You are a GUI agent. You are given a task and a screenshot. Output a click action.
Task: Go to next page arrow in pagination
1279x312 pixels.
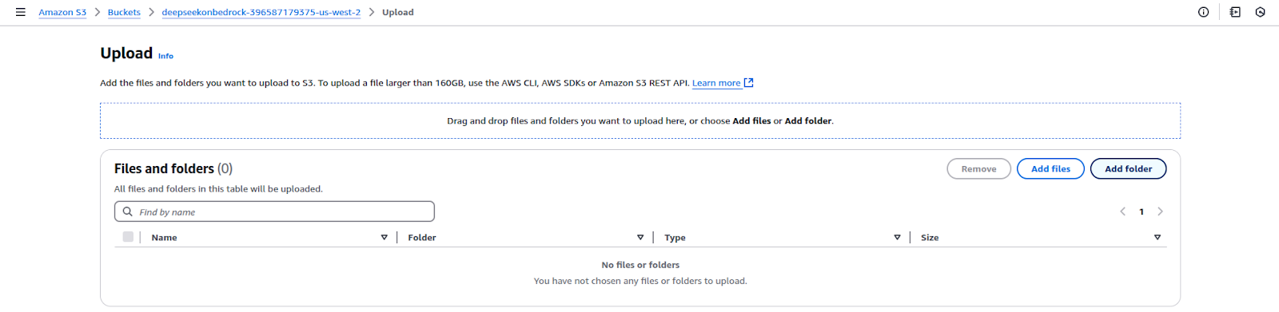1160,211
